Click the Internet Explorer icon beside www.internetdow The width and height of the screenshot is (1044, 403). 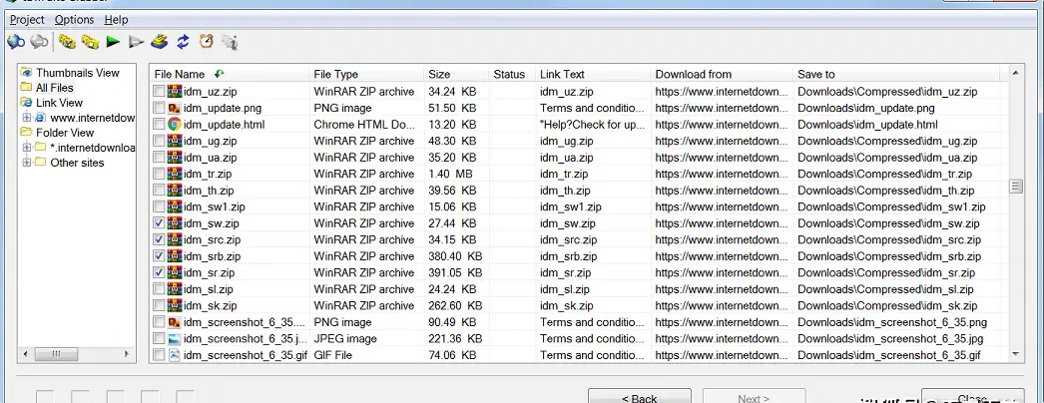tap(41, 118)
